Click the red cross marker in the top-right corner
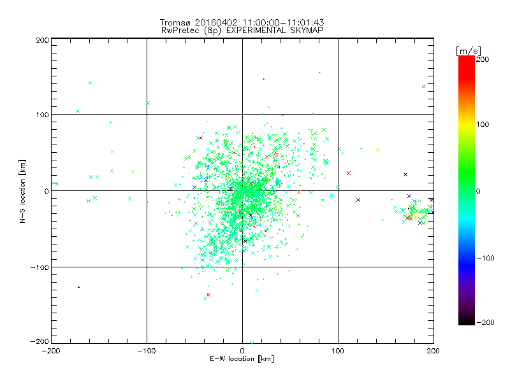 click(423, 87)
